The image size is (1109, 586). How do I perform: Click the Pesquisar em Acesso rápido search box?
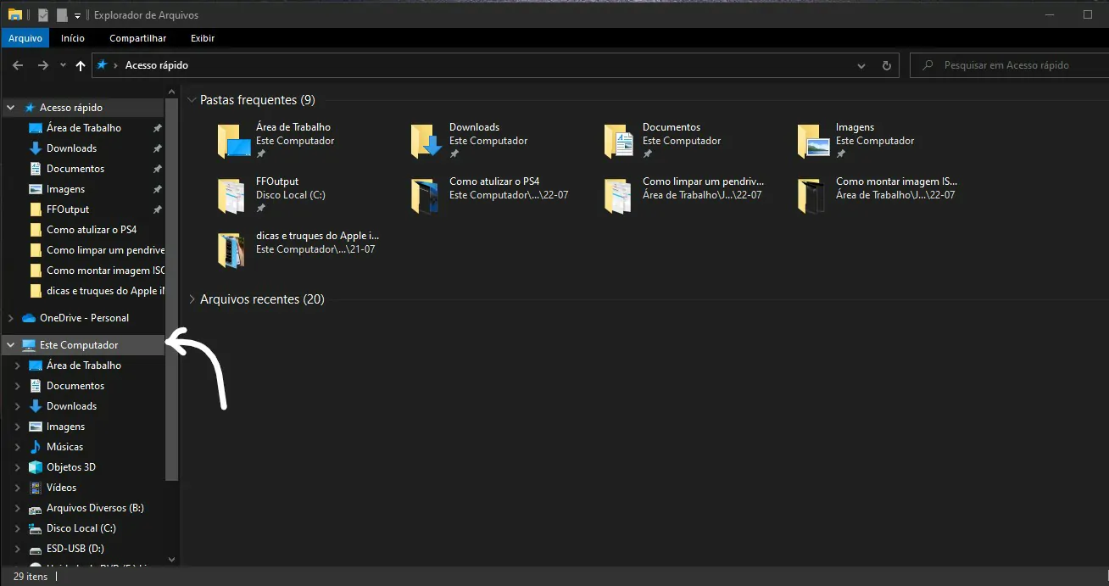coord(1009,65)
